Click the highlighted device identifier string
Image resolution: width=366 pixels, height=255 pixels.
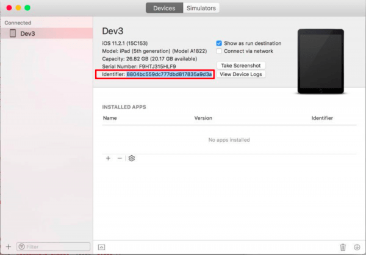click(x=169, y=74)
